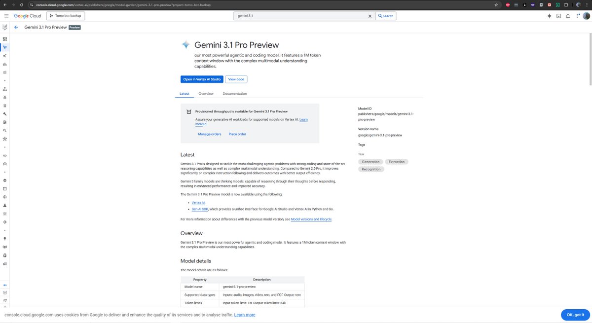Click OK, got it on the cookie banner
Viewport: 592px width, 323px height.
(575, 315)
